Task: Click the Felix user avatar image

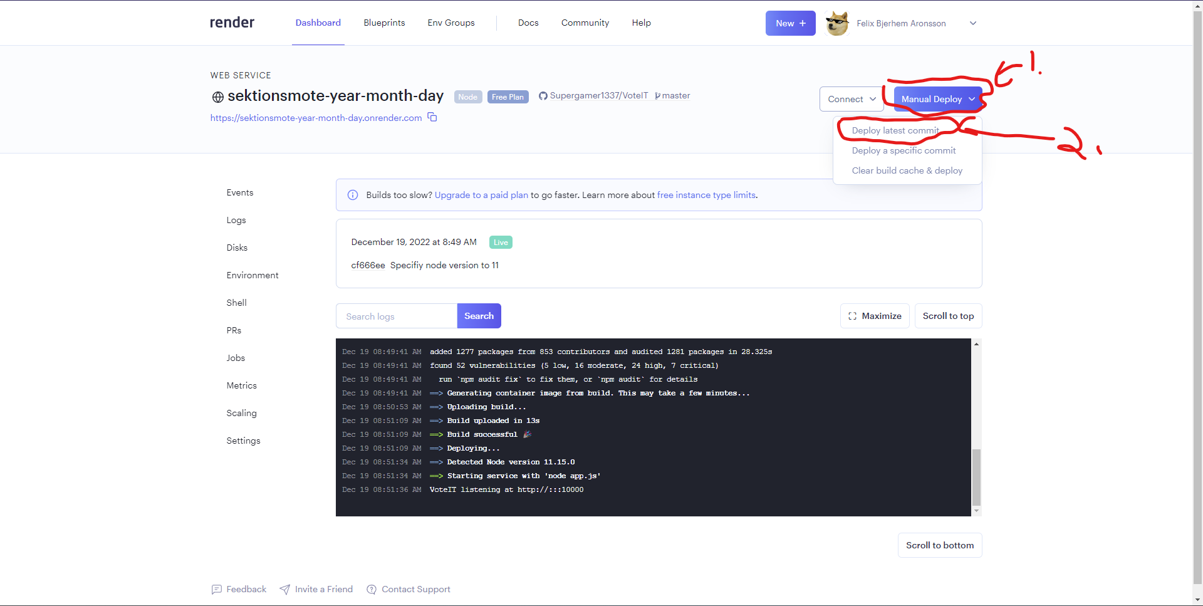Action: pyautogui.click(x=837, y=23)
